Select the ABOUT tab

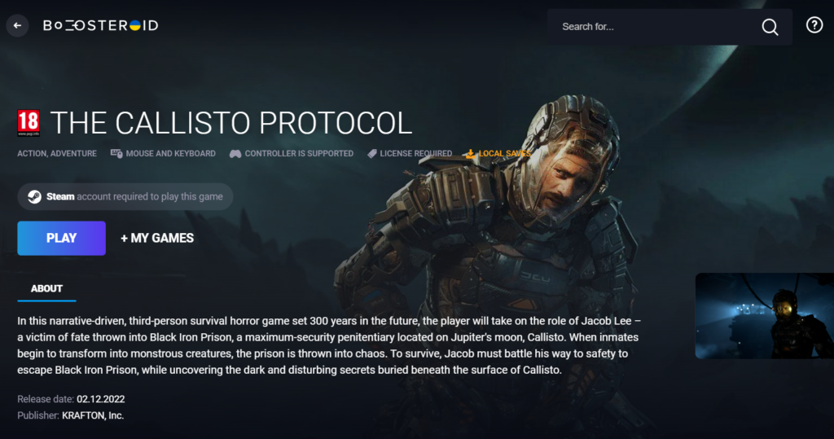(x=46, y=288)
